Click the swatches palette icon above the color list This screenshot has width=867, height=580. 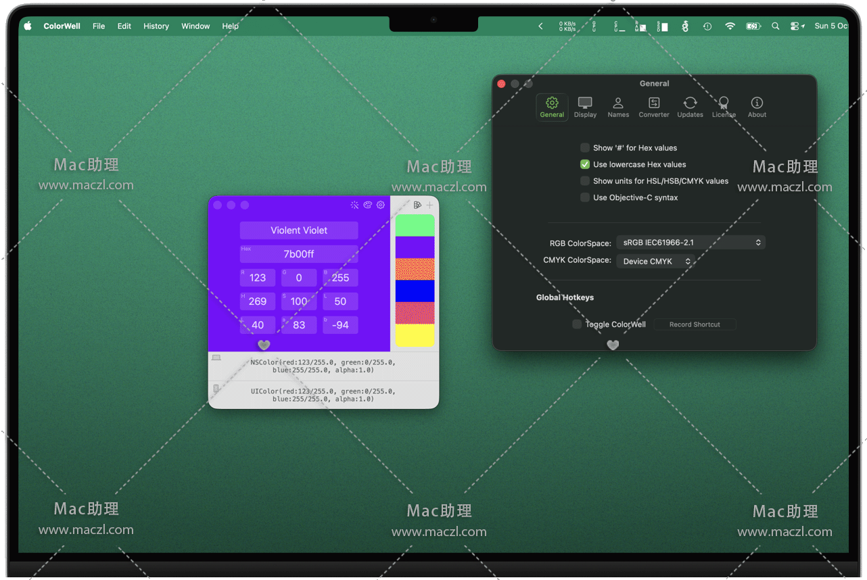coord(417,205)
